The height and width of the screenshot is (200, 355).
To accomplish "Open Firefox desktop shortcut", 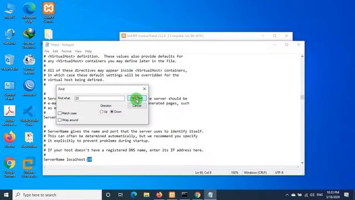I will [9, 139].
